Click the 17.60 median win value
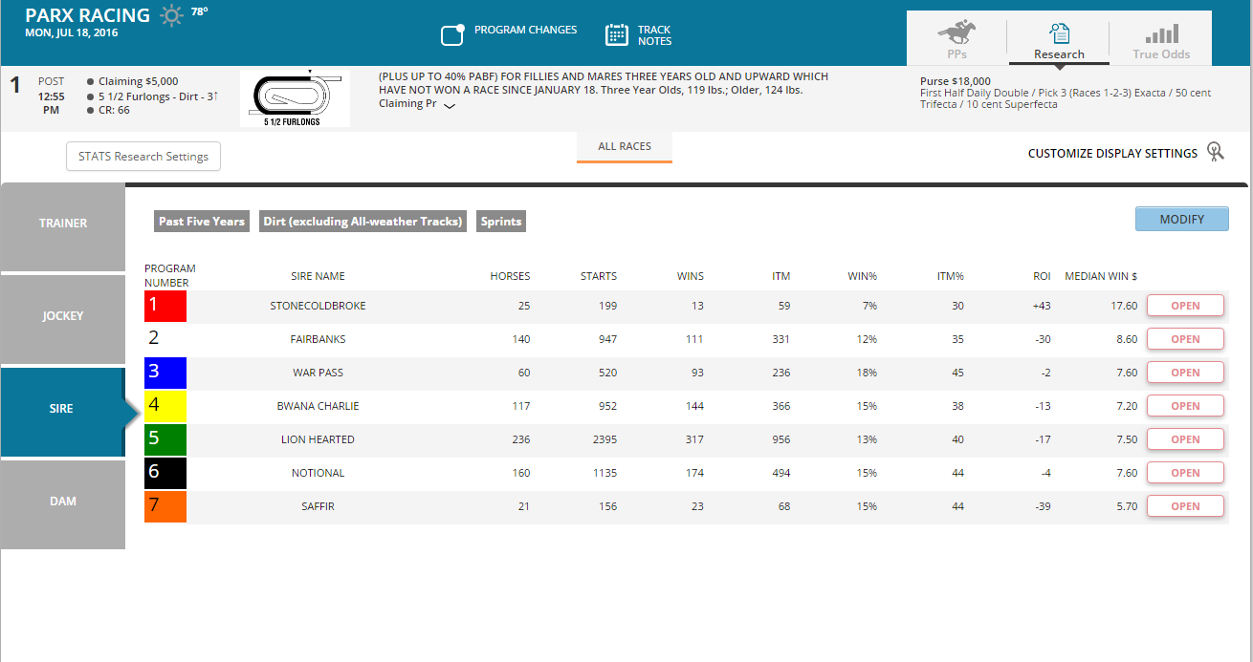This screenshot has height=662, width=1253. 1126,306
